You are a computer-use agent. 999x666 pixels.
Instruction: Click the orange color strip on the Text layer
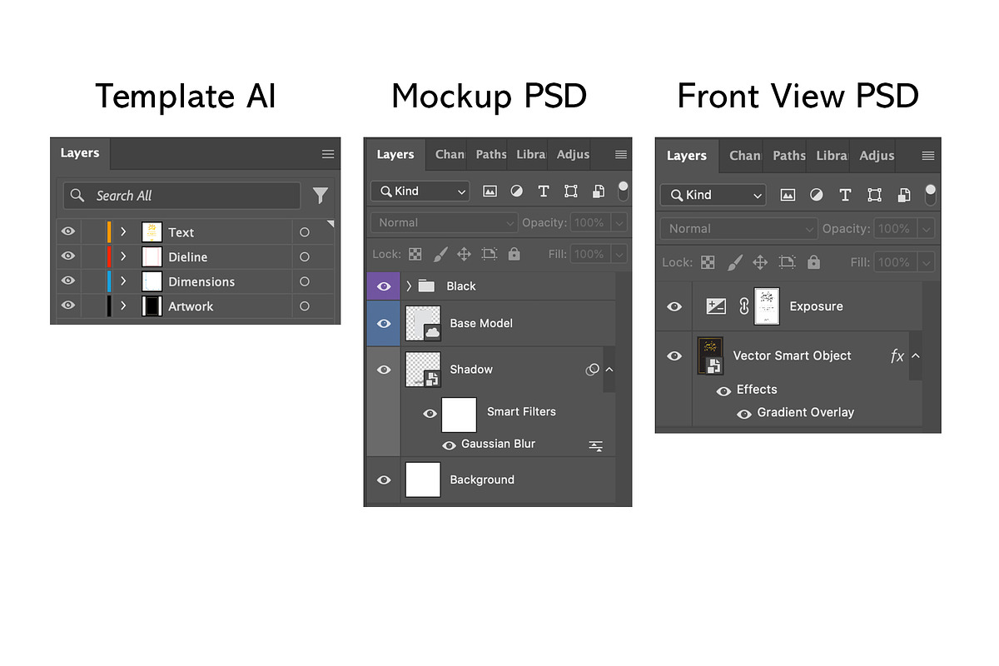tap(109, 231)
